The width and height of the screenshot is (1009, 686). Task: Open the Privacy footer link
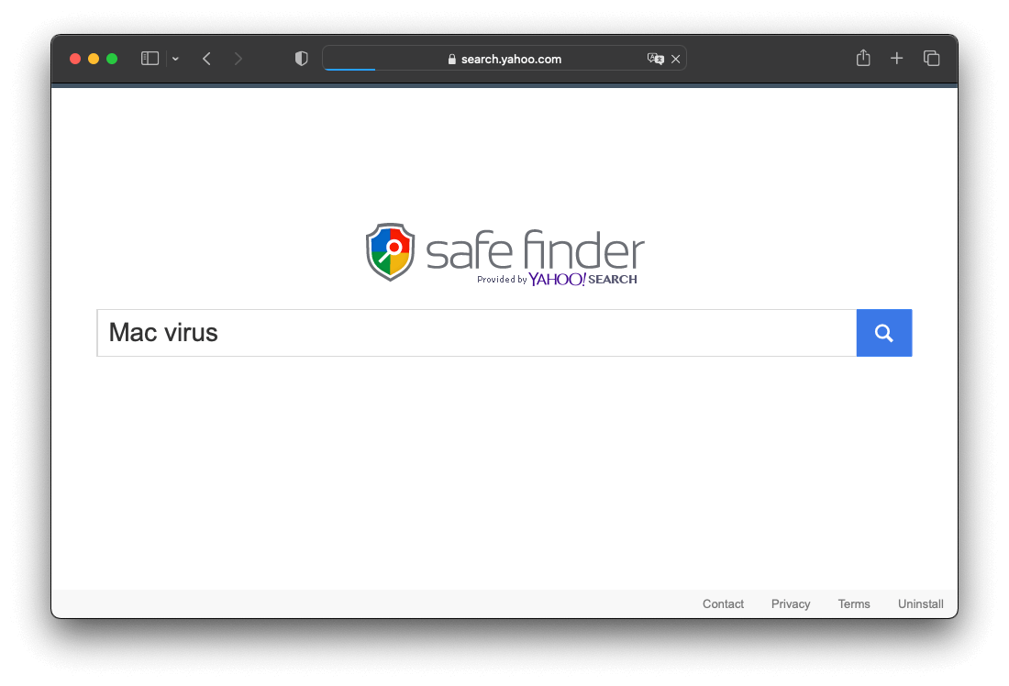click(790, 603)
